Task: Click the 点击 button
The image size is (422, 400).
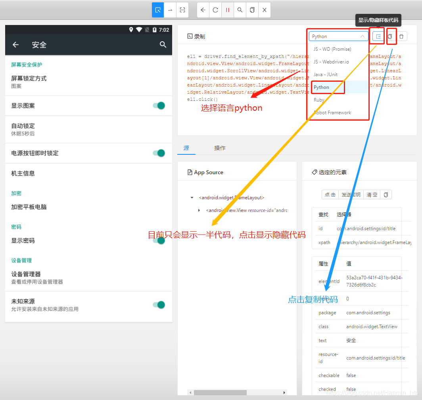Action: [330, 194]
